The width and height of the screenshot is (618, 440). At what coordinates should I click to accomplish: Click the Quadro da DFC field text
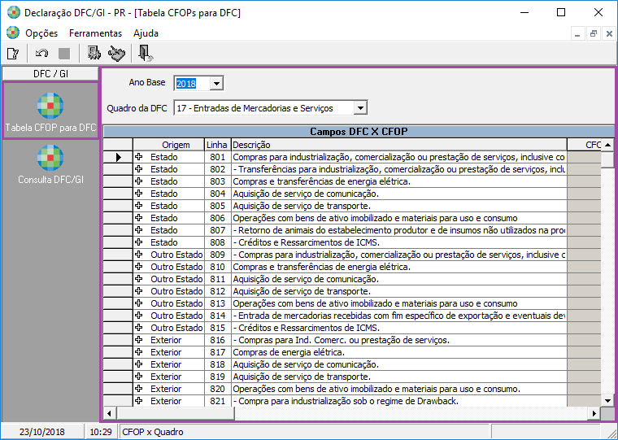[x=255, y=108]
